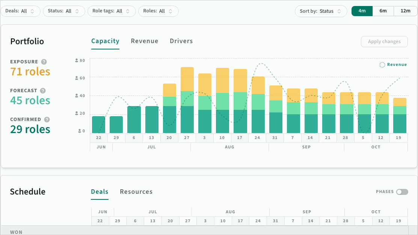The image size is (418, 235).
Task: Click the Exposure help question-mark icon
Action: pyautogui.click(x=44, y=62)
